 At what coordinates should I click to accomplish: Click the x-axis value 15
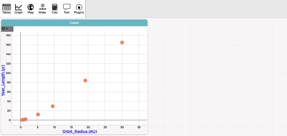tap(71, 127)
